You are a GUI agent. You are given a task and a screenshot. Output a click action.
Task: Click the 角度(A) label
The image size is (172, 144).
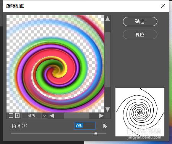tap(19, 126)
